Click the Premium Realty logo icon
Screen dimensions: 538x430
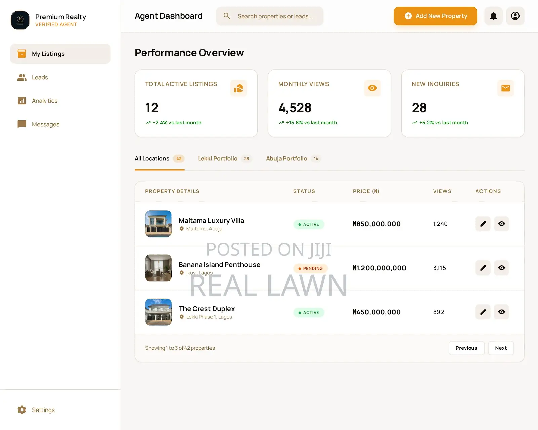tap(20, 20)
